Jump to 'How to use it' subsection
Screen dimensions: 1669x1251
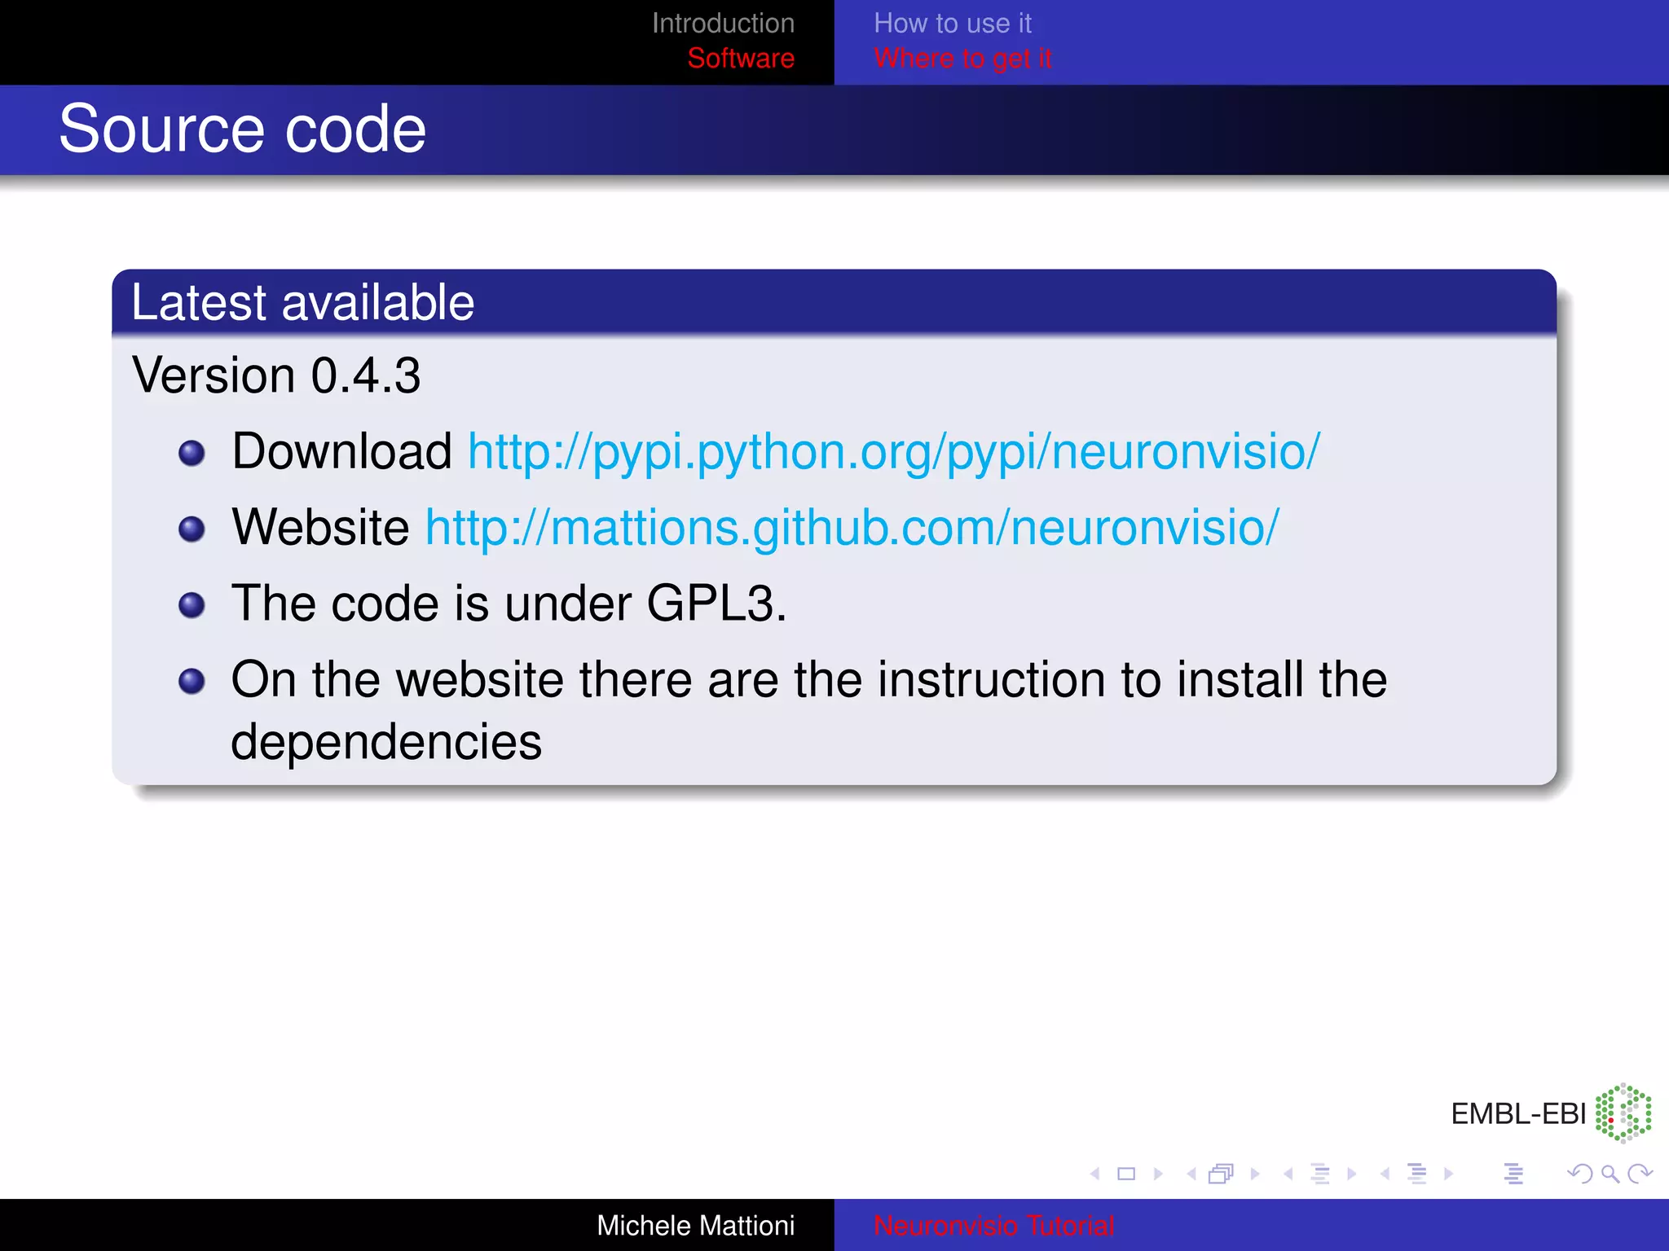tap(953, 24)
